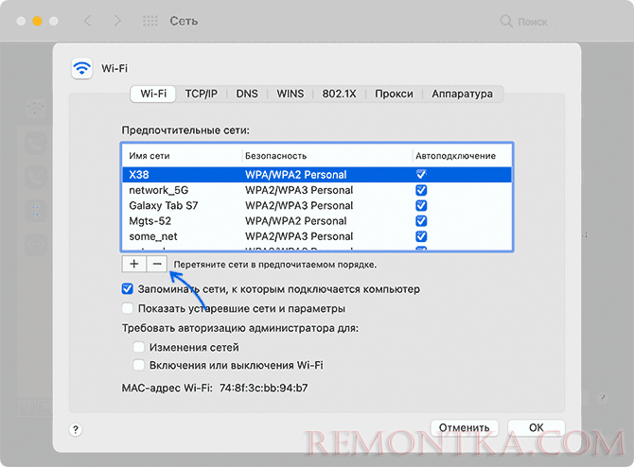Click the minus button to remove selected network
Viewport: 634px width, 467px height.
point(157,264)
